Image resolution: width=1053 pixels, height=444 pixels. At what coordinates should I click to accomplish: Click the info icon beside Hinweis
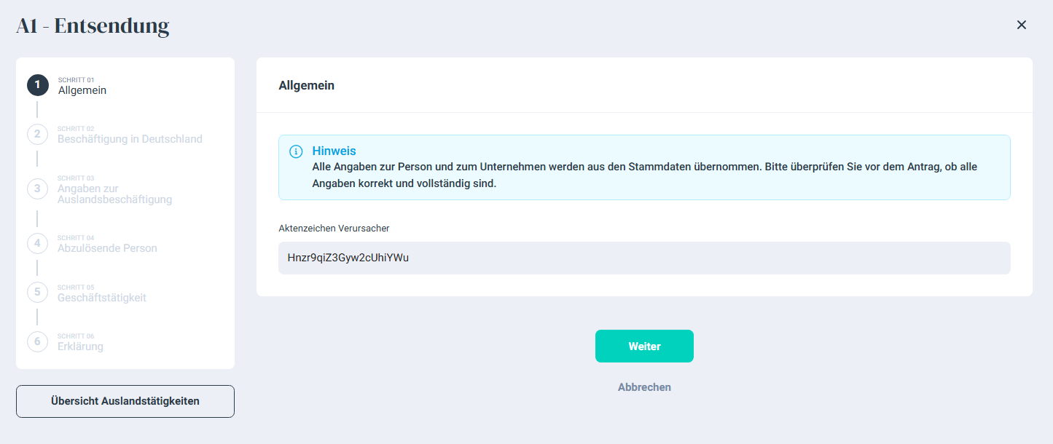296,151
